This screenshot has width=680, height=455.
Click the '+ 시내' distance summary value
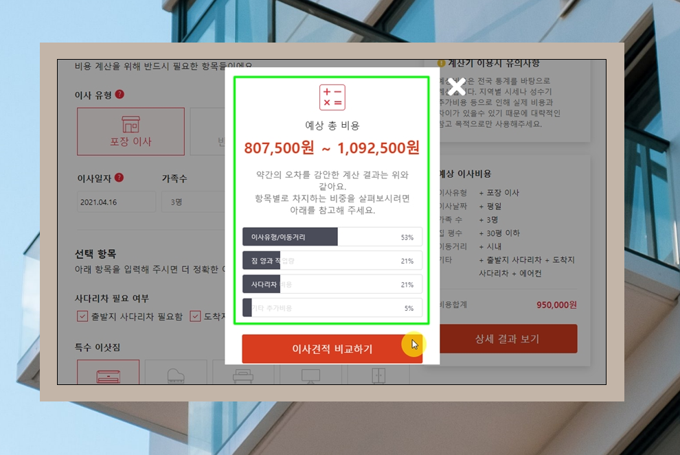pyautogui.click(x=490, y=246)
